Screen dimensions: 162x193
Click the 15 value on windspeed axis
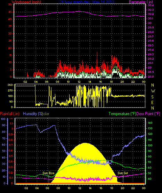coord(10,55)
